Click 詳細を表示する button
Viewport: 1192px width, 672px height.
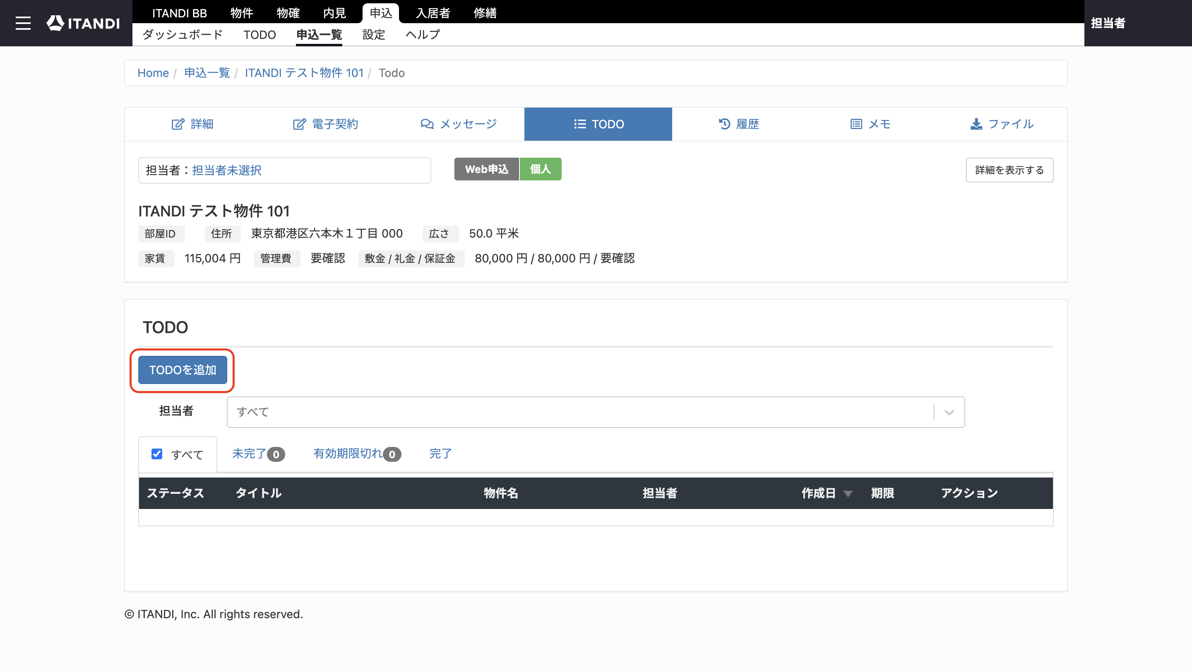pos(1009,170)
